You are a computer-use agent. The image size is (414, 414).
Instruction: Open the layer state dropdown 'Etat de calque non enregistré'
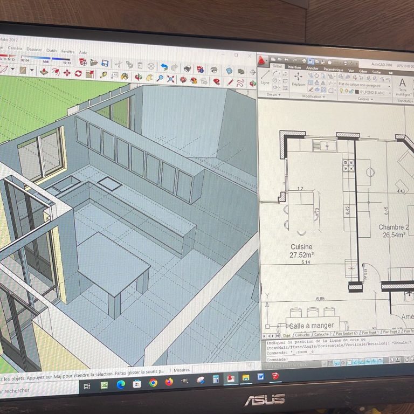tap(364, 85)
